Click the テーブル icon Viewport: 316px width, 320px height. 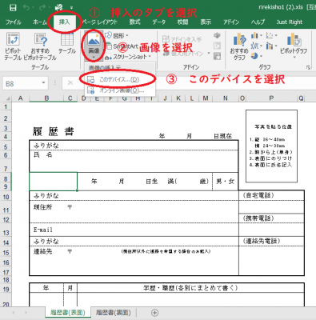(67, 44)
